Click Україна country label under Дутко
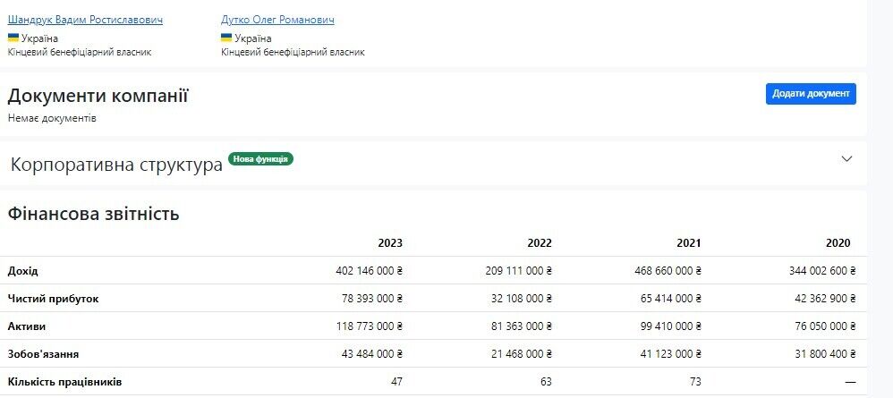This screenshot has height=398, width=893. click(253, 38)
